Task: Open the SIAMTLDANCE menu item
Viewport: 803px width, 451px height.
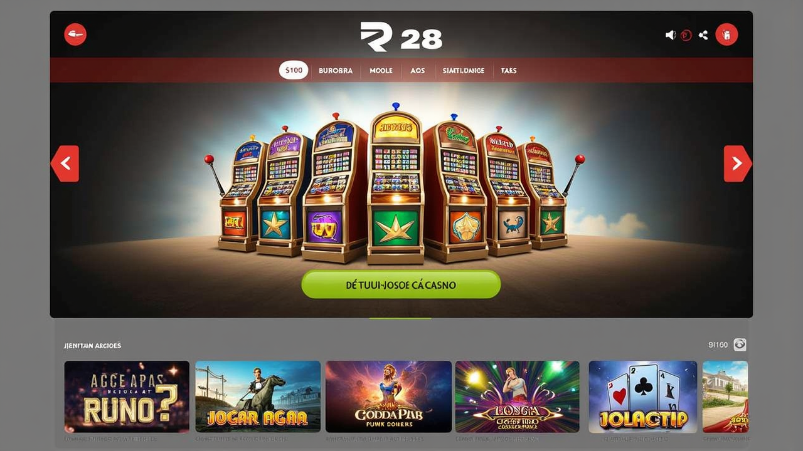Action: pyautogui.click(x=463, y=71)
